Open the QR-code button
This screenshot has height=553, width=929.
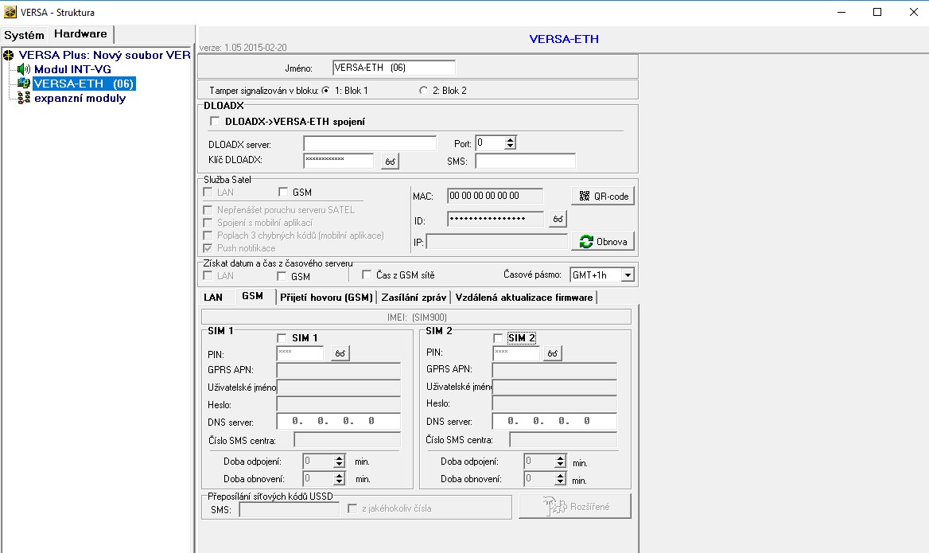(603, 196)
